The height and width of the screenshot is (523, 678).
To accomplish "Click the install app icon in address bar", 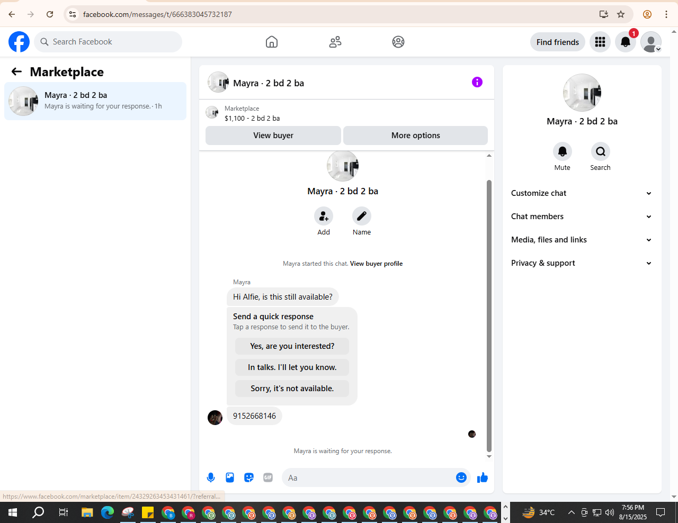I will pos(604,14).
